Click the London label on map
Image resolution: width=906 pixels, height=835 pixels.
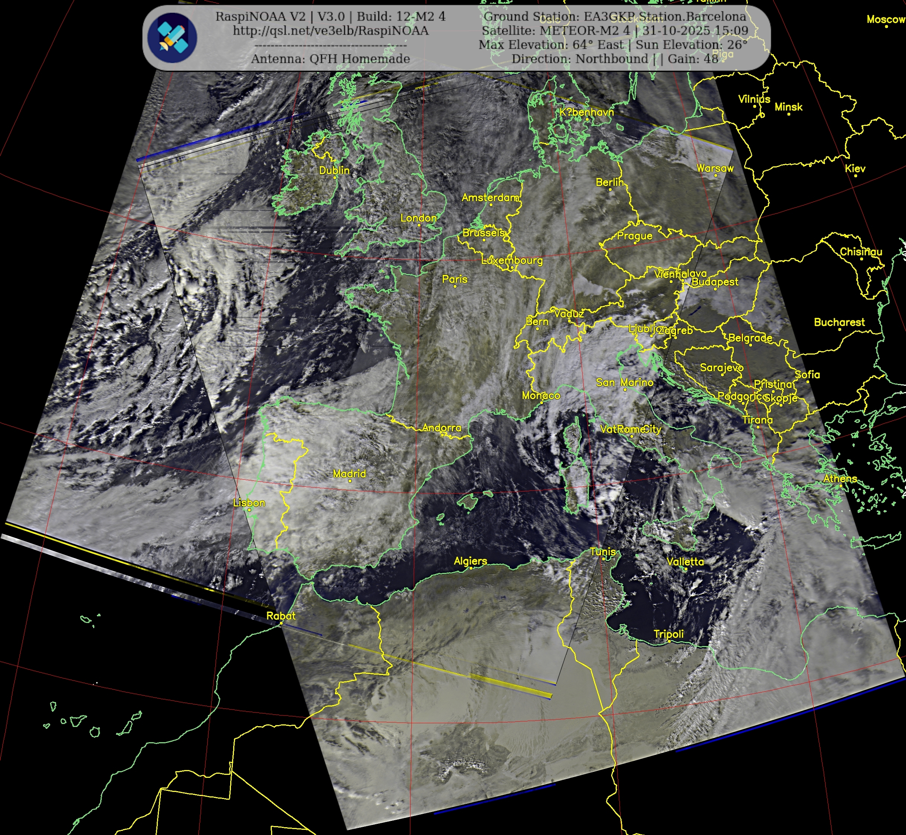tap(418, 218)
